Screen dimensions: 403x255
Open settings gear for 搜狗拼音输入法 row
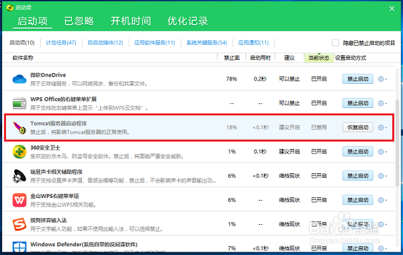pos(382,224)
